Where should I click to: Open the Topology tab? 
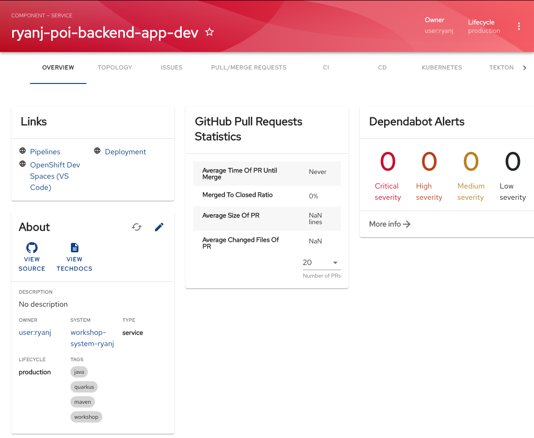[115, 68]
